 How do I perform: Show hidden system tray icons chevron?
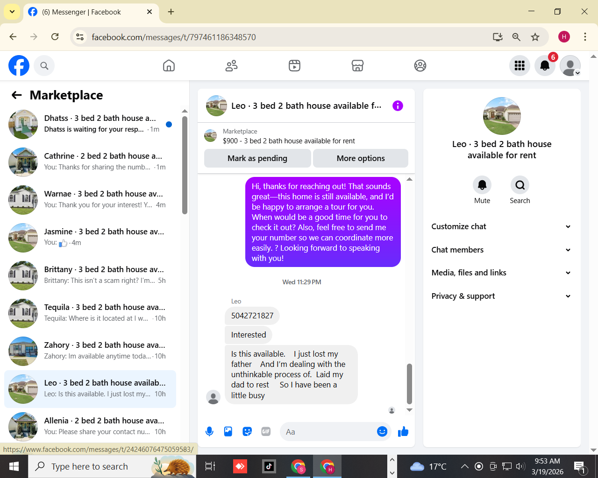click(464, 466)
